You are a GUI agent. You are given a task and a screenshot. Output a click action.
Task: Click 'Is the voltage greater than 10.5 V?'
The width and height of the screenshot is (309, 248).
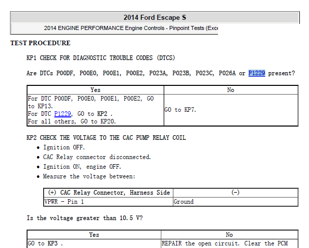pyautogui.click(x=85, y=218)
